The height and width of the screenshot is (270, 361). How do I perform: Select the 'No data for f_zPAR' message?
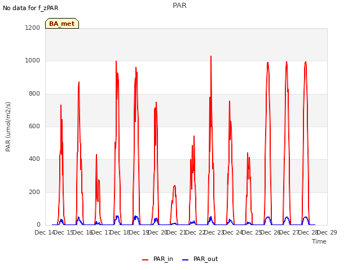(x=30, y=8)
